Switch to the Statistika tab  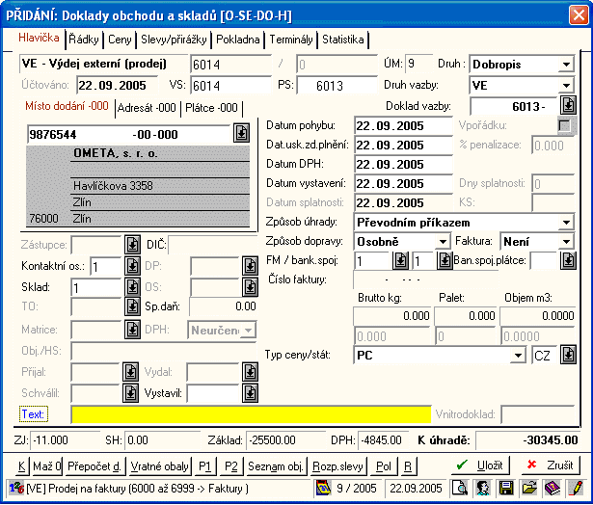click(343, 40)
